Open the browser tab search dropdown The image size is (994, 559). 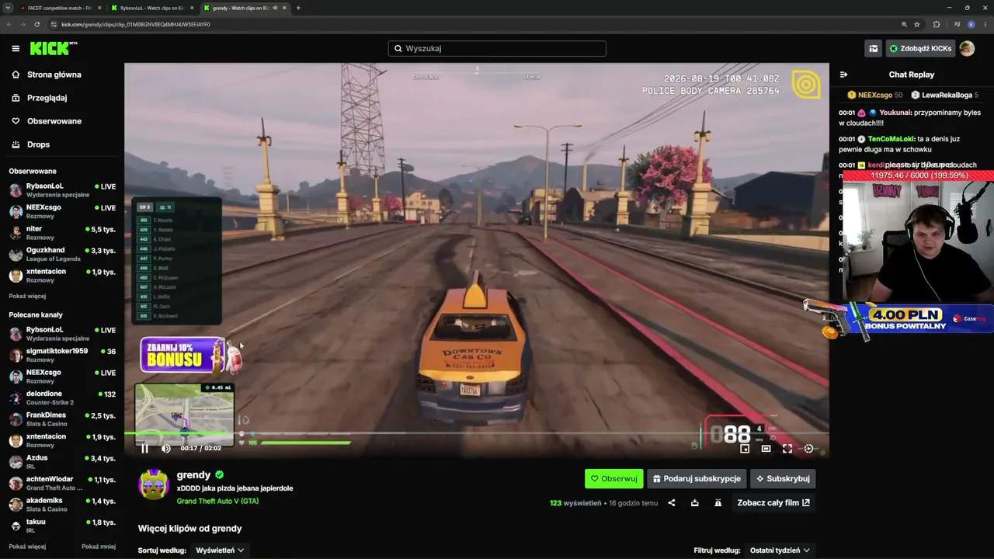tap(8, 8)
